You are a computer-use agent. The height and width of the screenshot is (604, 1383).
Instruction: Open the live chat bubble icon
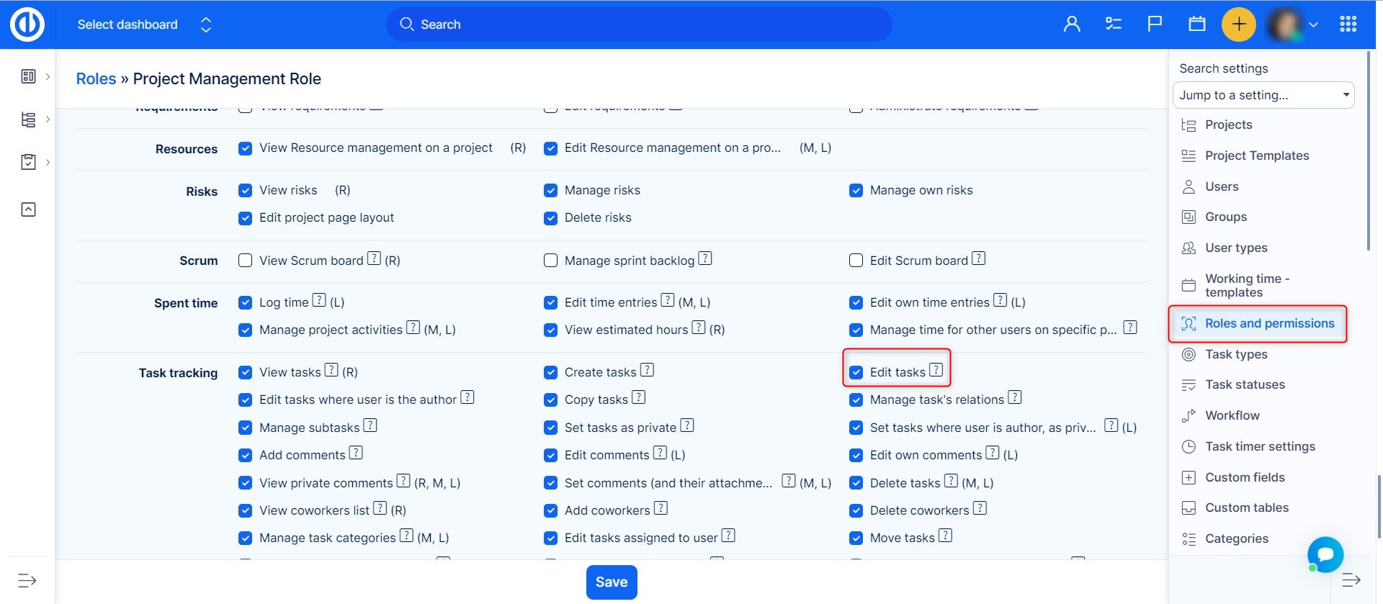(1325, 554)
